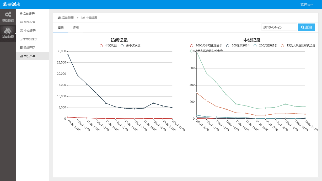Click the 查询 search button
The width and height of the screenshot is (322, 181).
(306, 27)
